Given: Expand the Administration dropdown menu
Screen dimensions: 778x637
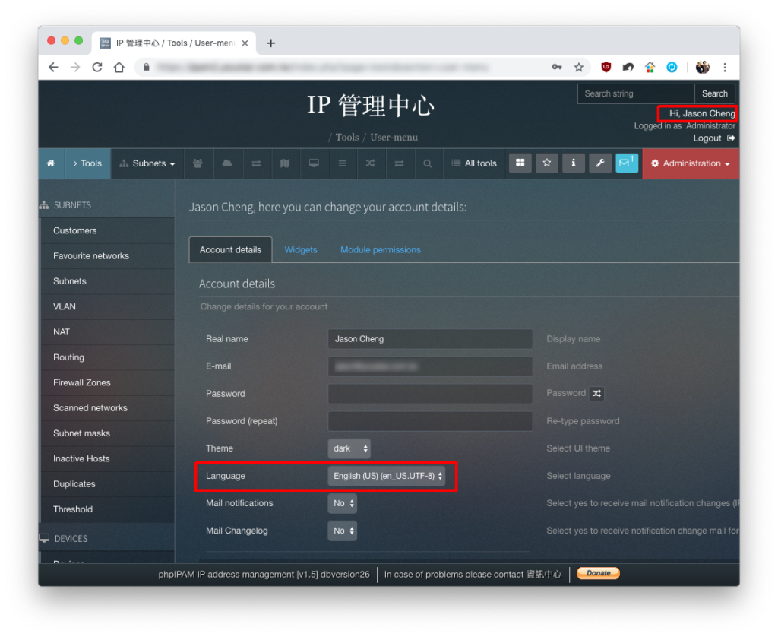Looking at the screenshot, I should coord(691,163).
